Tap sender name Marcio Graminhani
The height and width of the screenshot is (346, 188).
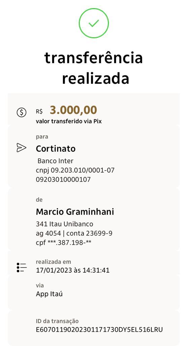[75, 212]
